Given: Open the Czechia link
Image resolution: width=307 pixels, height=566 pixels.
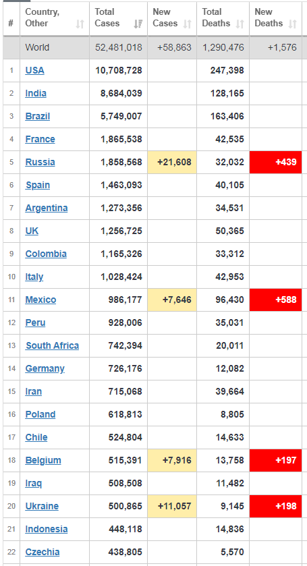Looking at the screenshot, I should click(x=43, y=552).
